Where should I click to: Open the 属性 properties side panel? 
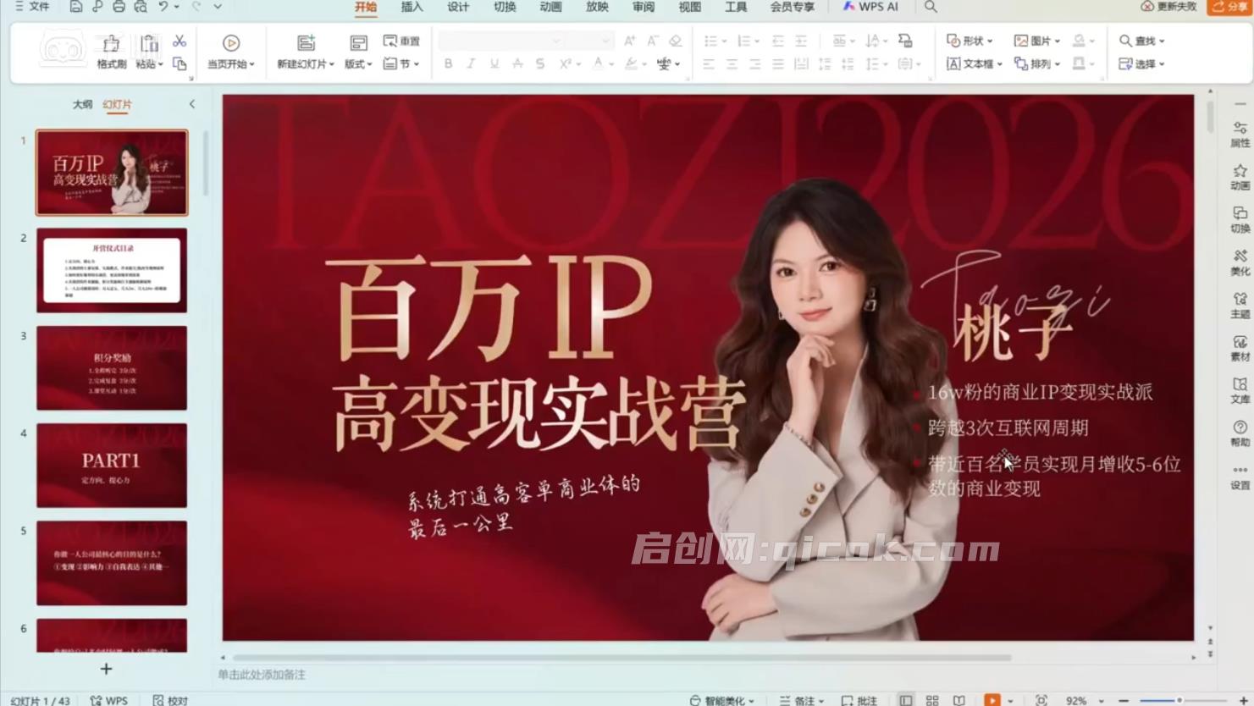click(1240, 135)
